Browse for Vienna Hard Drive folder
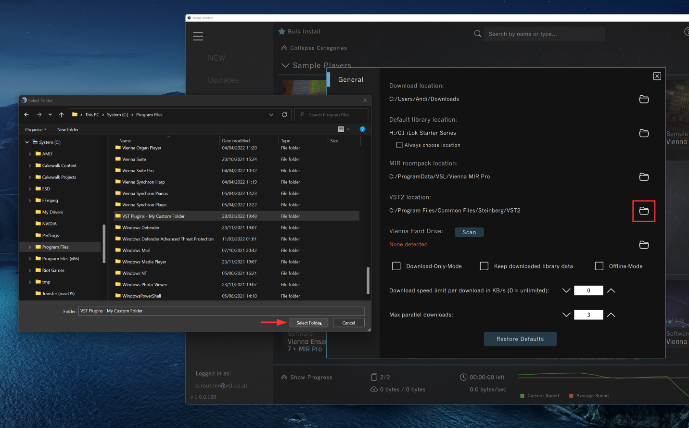689x428 pixels. click(x=644, y=245)
